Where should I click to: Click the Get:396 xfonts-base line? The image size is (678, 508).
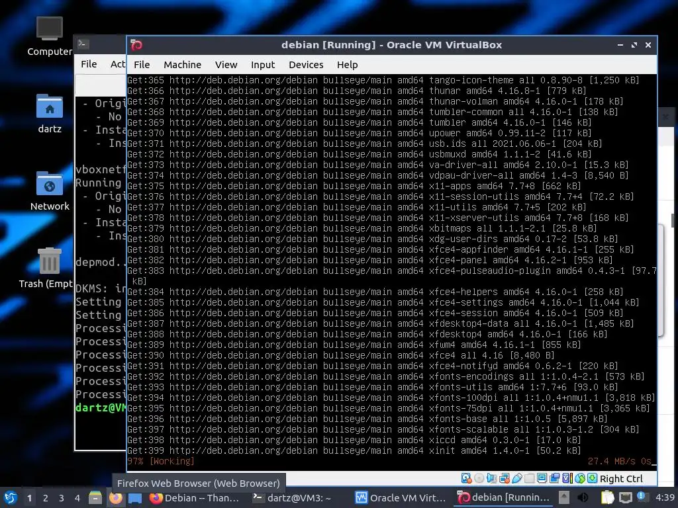coord(367,419)
